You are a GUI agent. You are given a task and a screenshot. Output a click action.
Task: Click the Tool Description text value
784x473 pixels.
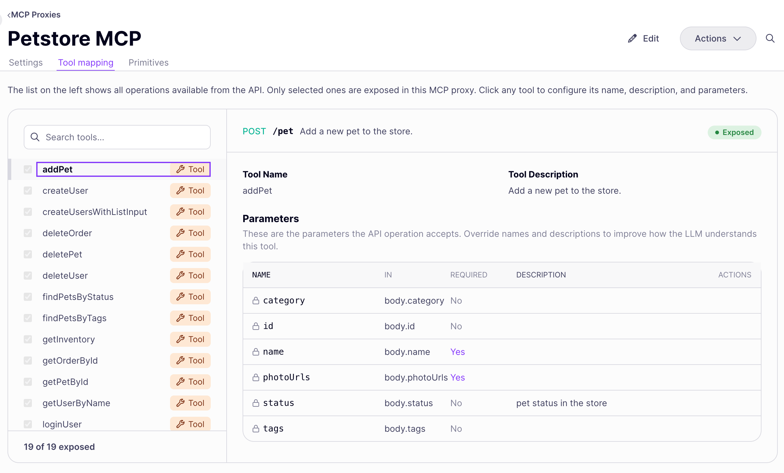pos(565,191)
